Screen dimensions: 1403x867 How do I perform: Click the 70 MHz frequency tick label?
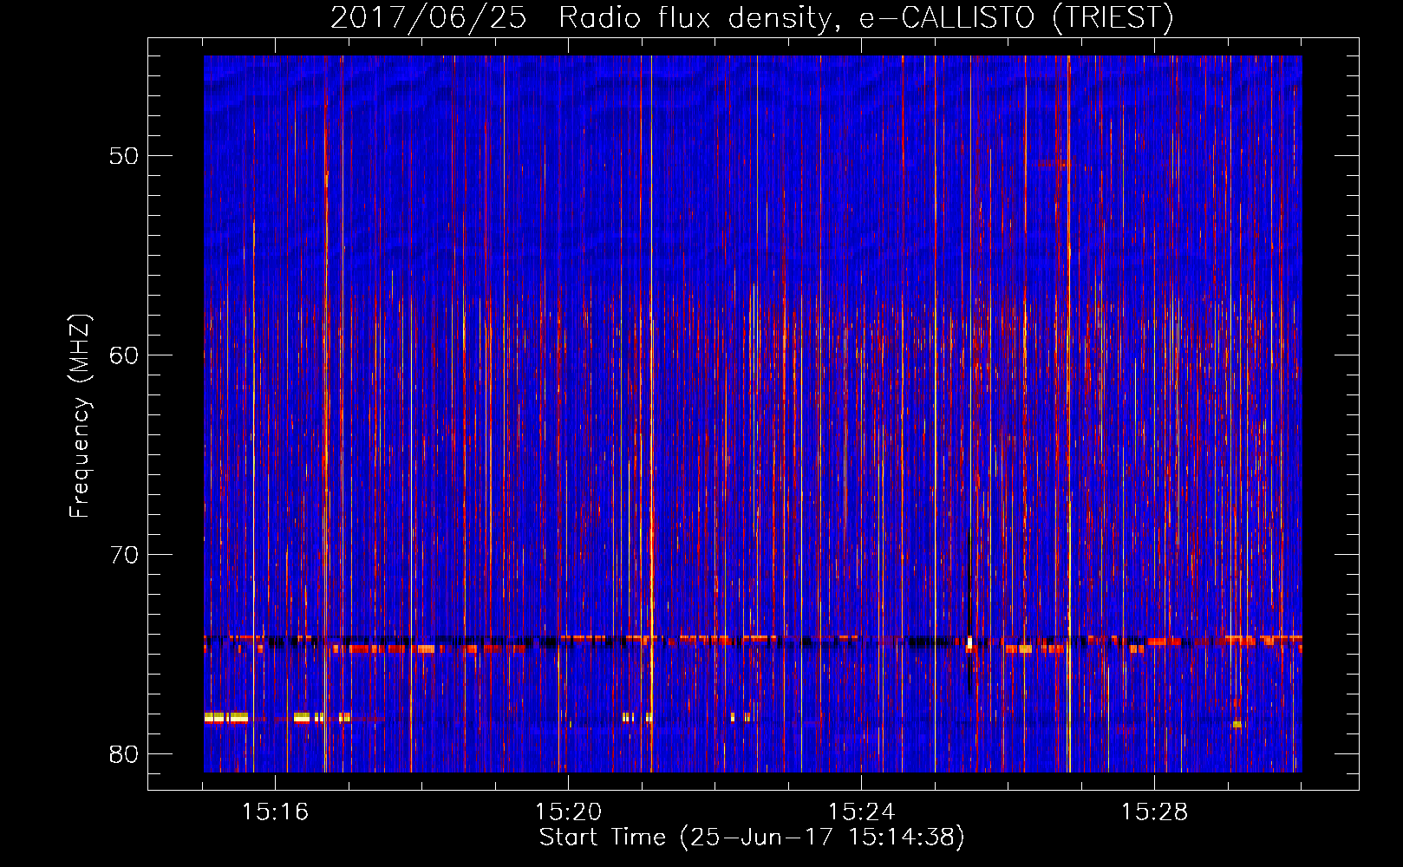pyautogui.click(x=124, y=555)
